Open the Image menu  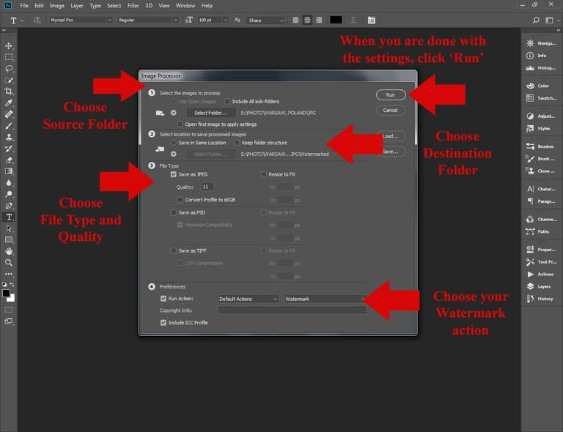pyautogui.click(x=56, y=6)
